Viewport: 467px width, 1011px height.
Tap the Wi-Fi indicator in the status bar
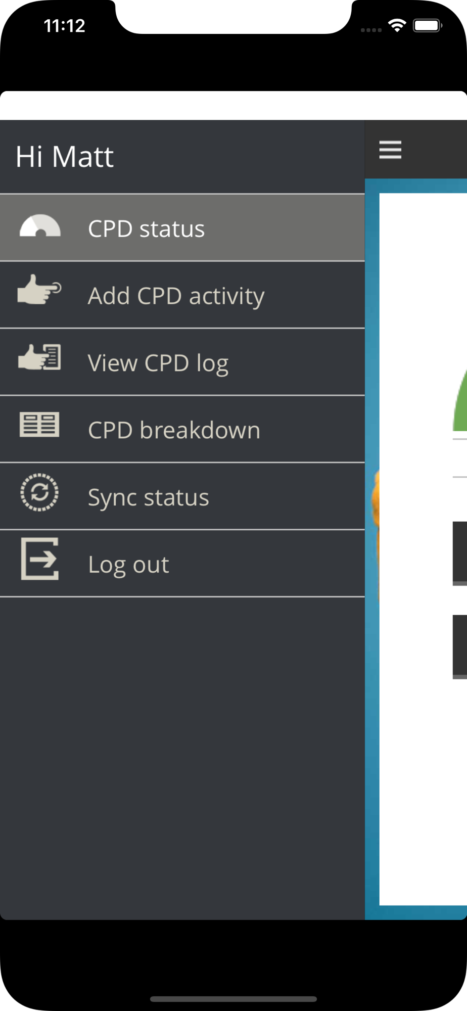coord(397,25)
